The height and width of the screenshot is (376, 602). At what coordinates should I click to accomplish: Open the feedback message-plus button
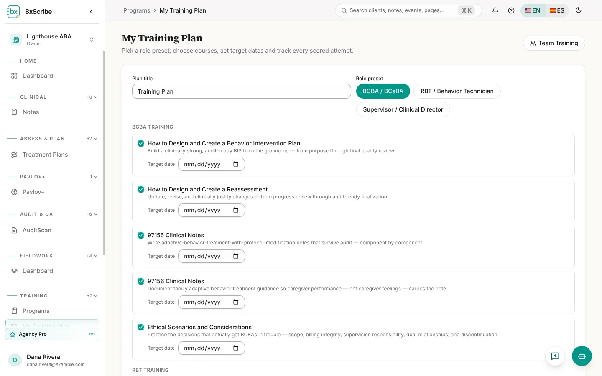tap(555, 356)
